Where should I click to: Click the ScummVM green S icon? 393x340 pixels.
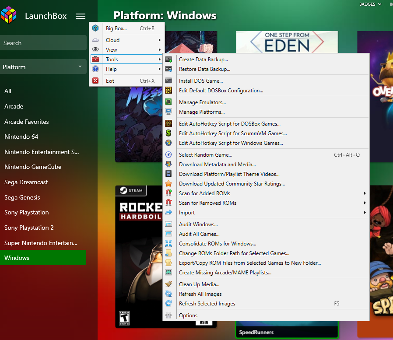168,133
